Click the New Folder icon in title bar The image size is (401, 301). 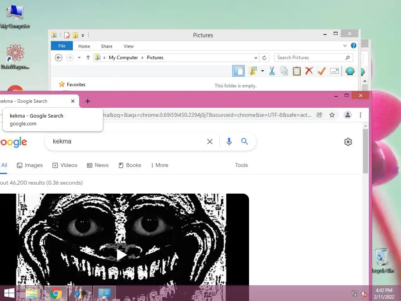(75, 35)
